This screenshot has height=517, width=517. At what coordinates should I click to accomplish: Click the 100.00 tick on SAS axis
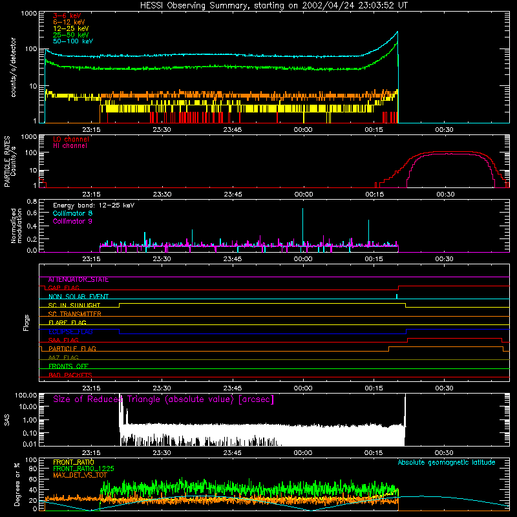pyautogui.click(x=26, y=395)
